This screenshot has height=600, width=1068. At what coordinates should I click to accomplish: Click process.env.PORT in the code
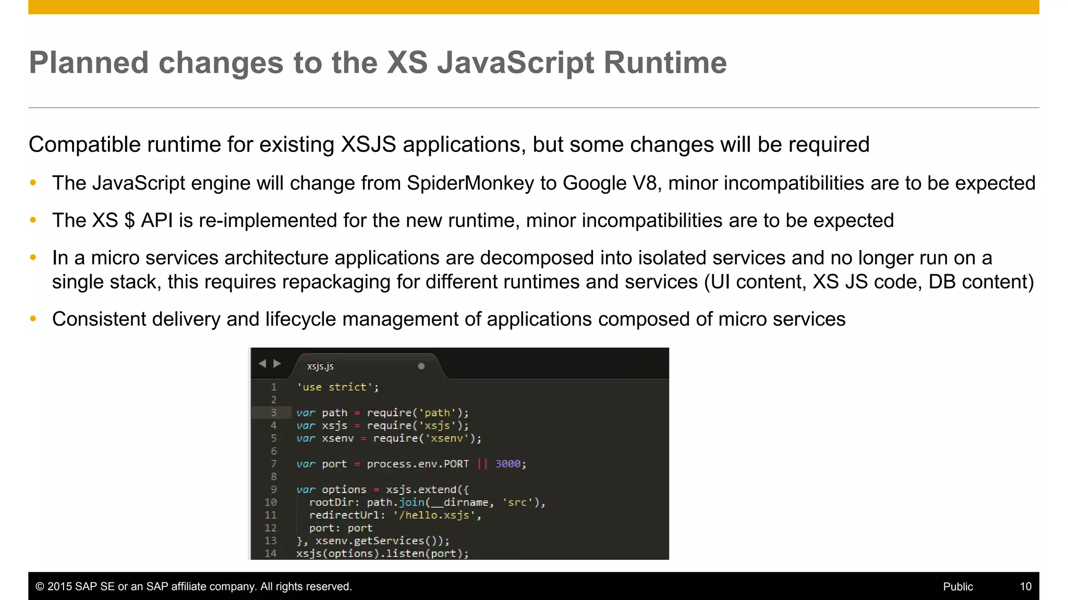pos(418,464)
